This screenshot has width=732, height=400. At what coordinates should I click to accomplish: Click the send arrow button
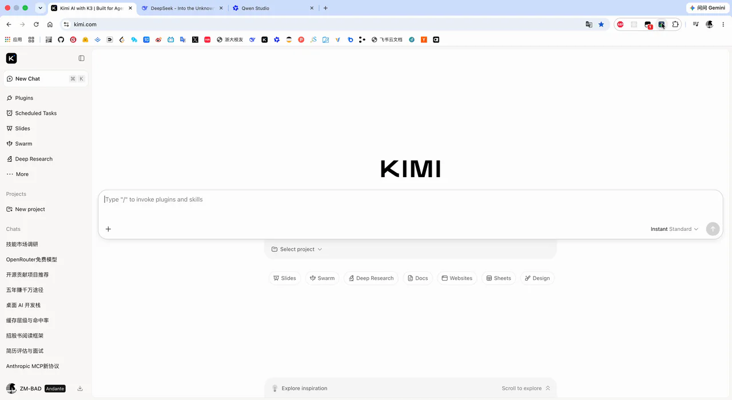coord(713,229)
